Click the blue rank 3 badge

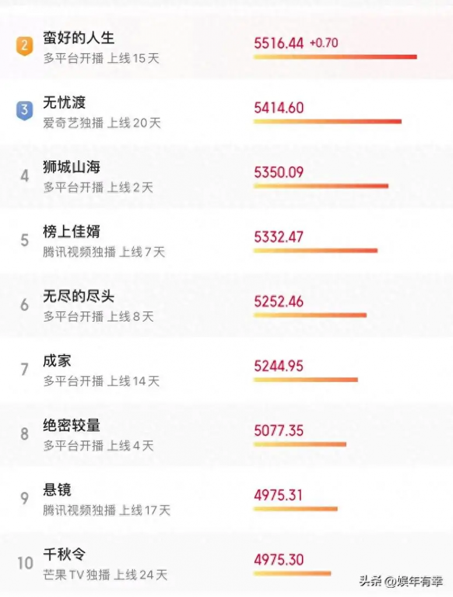[24, 110]
